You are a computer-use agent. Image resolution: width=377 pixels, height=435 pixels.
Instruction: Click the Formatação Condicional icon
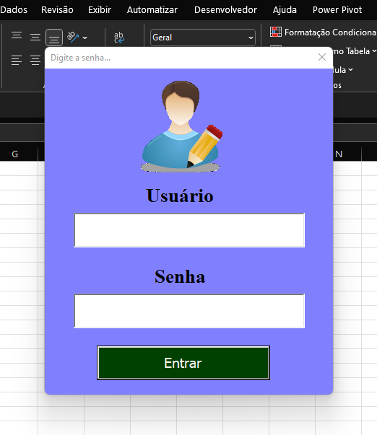[x=276, y=32]
